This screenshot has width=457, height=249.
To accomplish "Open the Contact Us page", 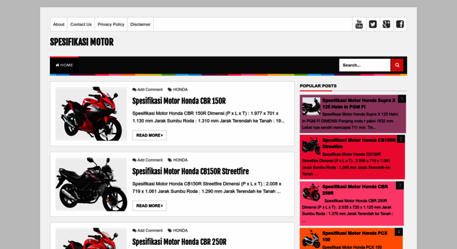I will (x=81, y=25).
